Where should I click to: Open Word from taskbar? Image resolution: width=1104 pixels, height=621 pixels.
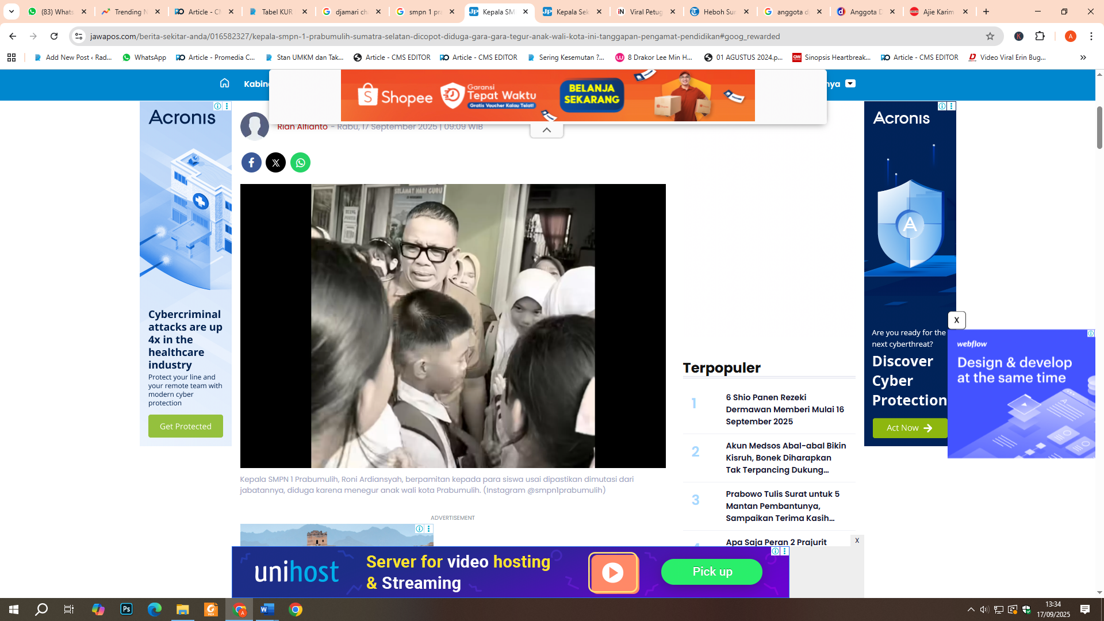coord(267,609)
